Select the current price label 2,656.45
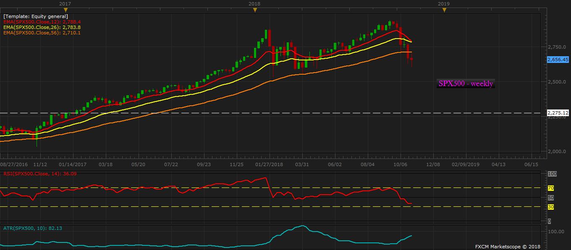The height and width of the screenshot is (250, 571). click(558, 60)
